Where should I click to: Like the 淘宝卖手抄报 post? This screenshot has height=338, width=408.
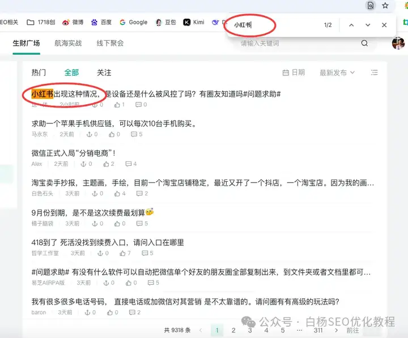pyautogui.click(x=117, y=194)
